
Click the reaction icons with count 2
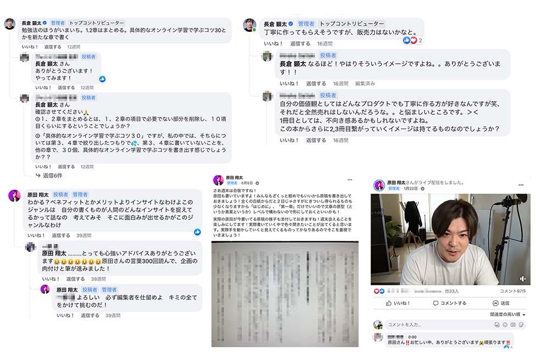pyautogui.click(x=413, y=40)
